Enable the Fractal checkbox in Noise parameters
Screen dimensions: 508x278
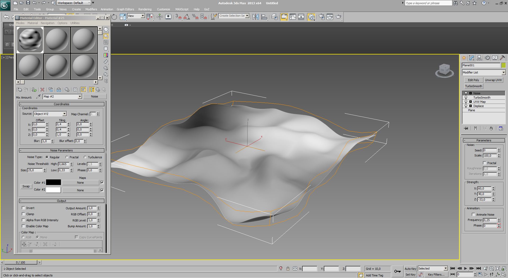coord(484,163)
